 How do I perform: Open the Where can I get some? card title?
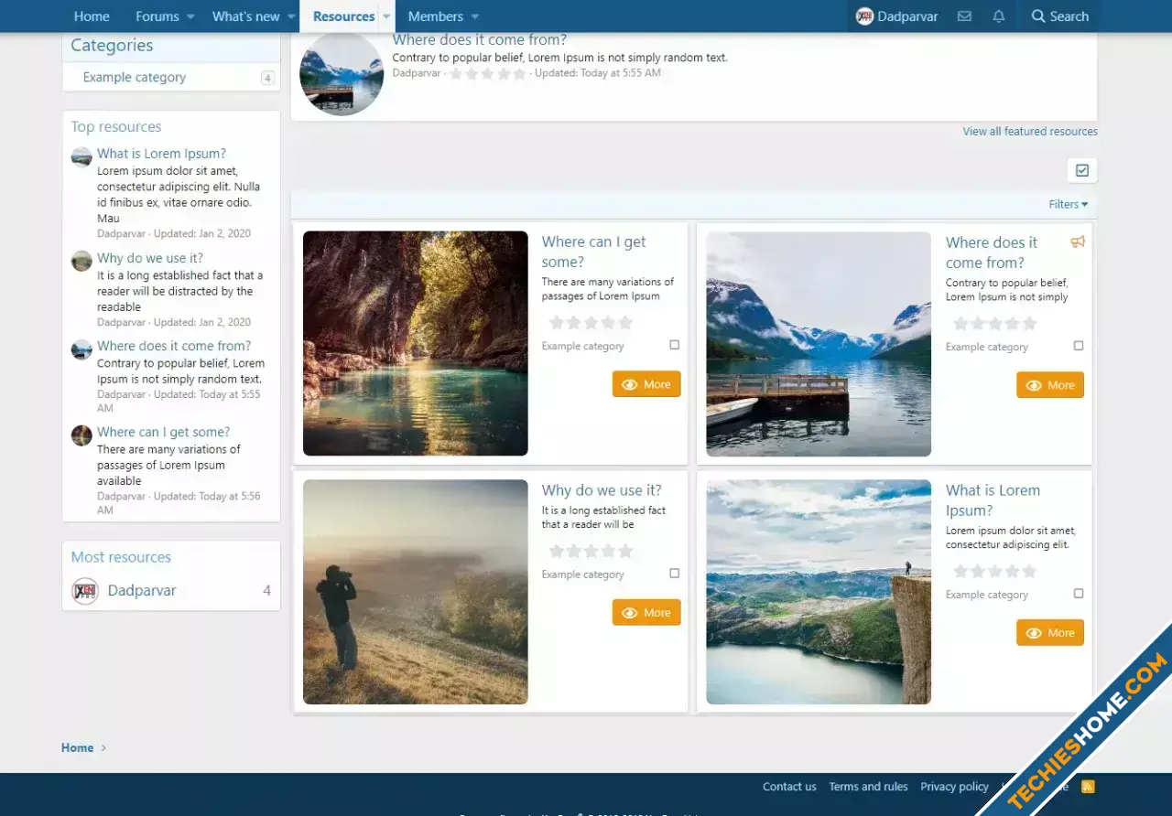(x=593, y=252)
